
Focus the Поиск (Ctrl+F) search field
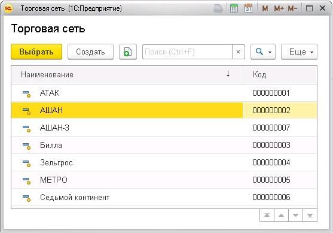[x=187, y=52]
